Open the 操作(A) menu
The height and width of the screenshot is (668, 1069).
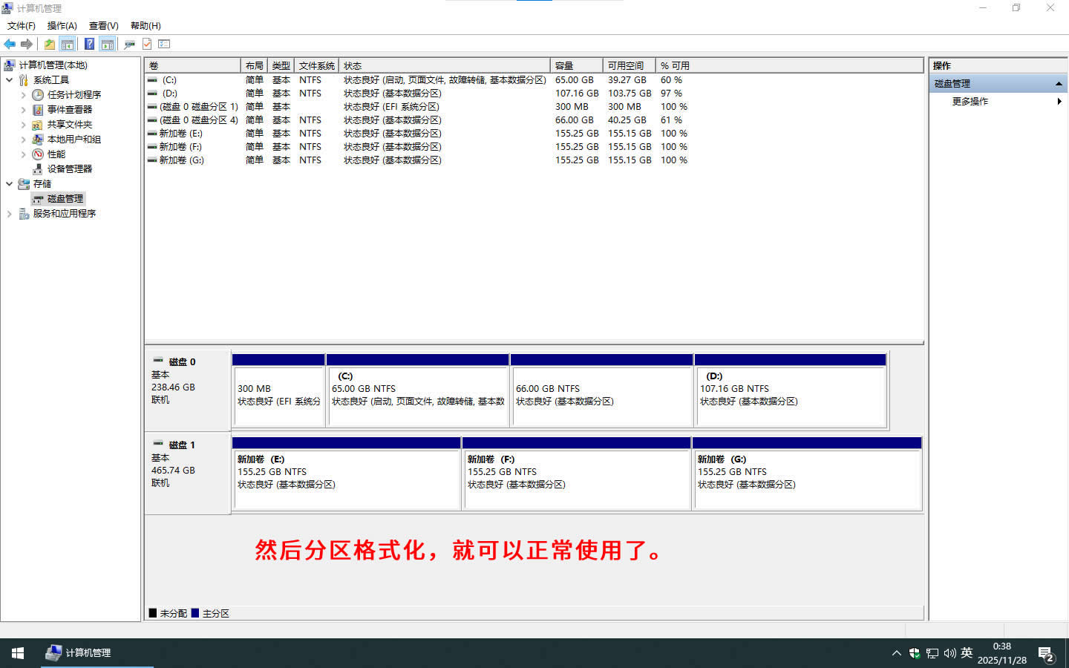pyautogui.click(x=62, y=26)
